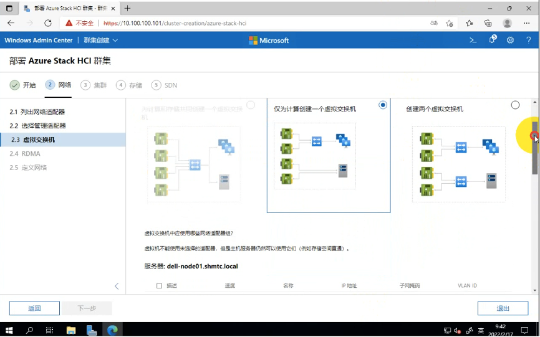Viewport: 540px width, 337px height.
Task: Open PowerShell console icon in Admin Center
Action: point(473,40)
